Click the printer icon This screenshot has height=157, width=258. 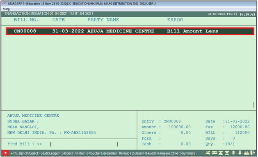[247, 153]
